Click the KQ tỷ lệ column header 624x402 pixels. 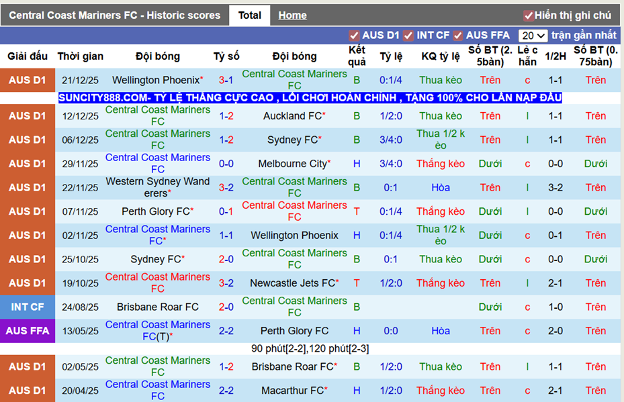pyautogui.click(x=441, y=56)
